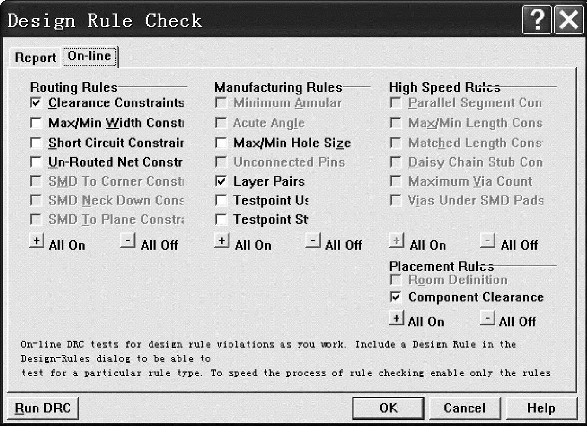
Task: Click the plus All On icon under High Speed Rules
Action: (397, 241)
